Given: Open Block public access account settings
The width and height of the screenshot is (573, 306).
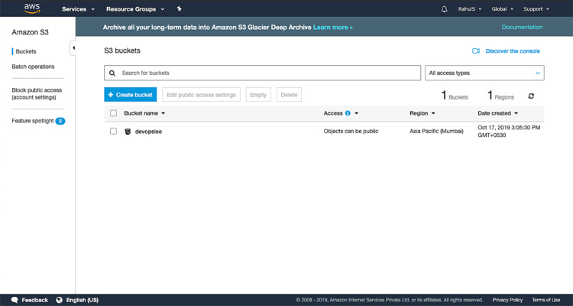Looking at the screenshot, I should pos(37,93).
